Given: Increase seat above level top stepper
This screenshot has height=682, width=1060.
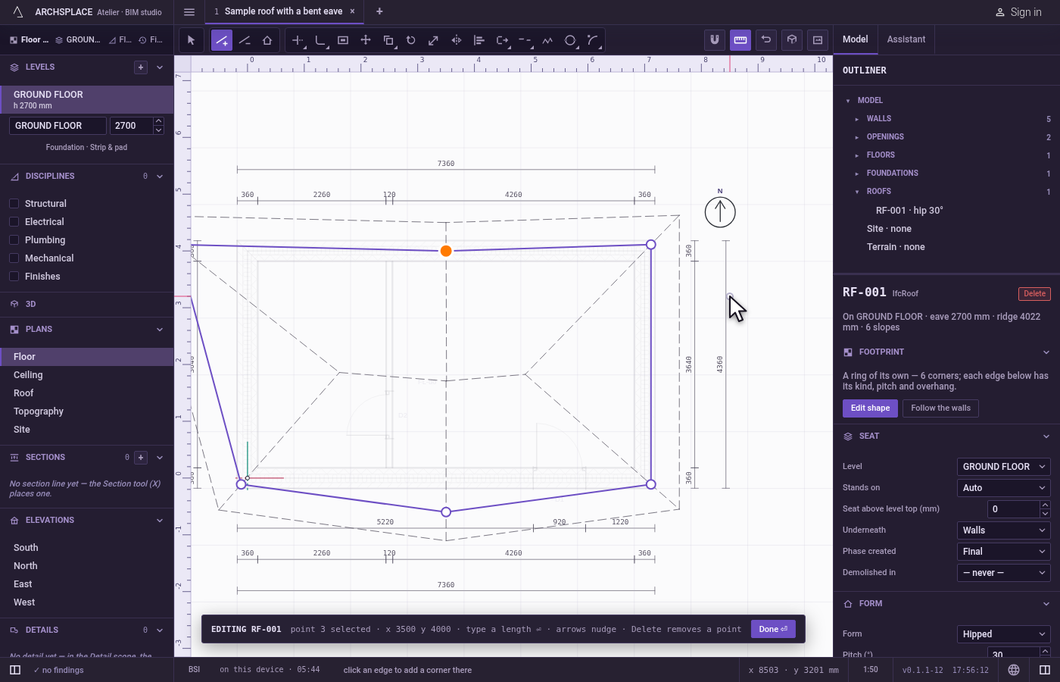Looking at the screenshot, I should 1045,505.
